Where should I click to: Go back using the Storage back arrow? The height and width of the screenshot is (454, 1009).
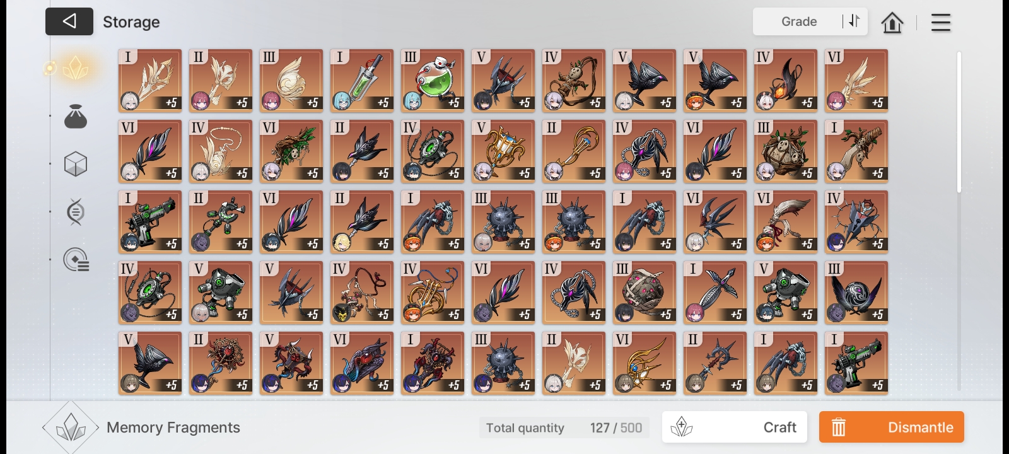(x=69, y=21)
